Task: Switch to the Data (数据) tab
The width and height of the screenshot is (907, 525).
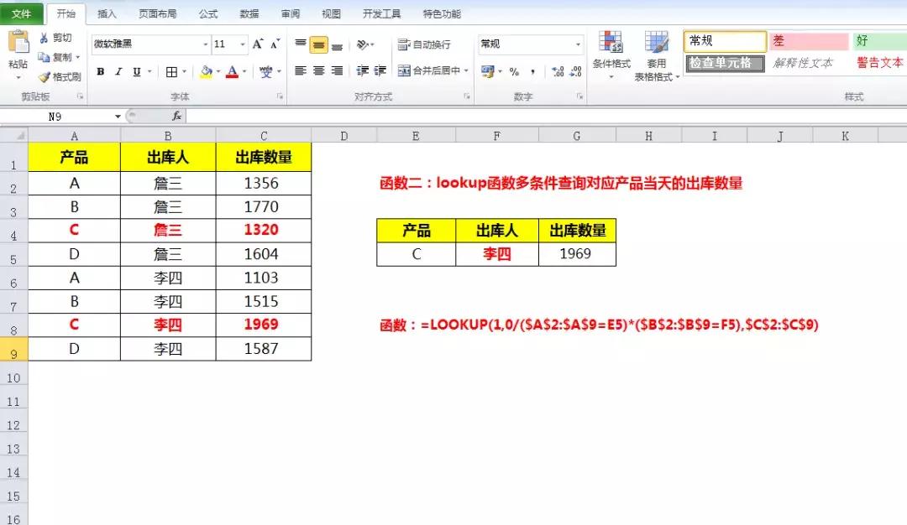Action: pos(249,14)
